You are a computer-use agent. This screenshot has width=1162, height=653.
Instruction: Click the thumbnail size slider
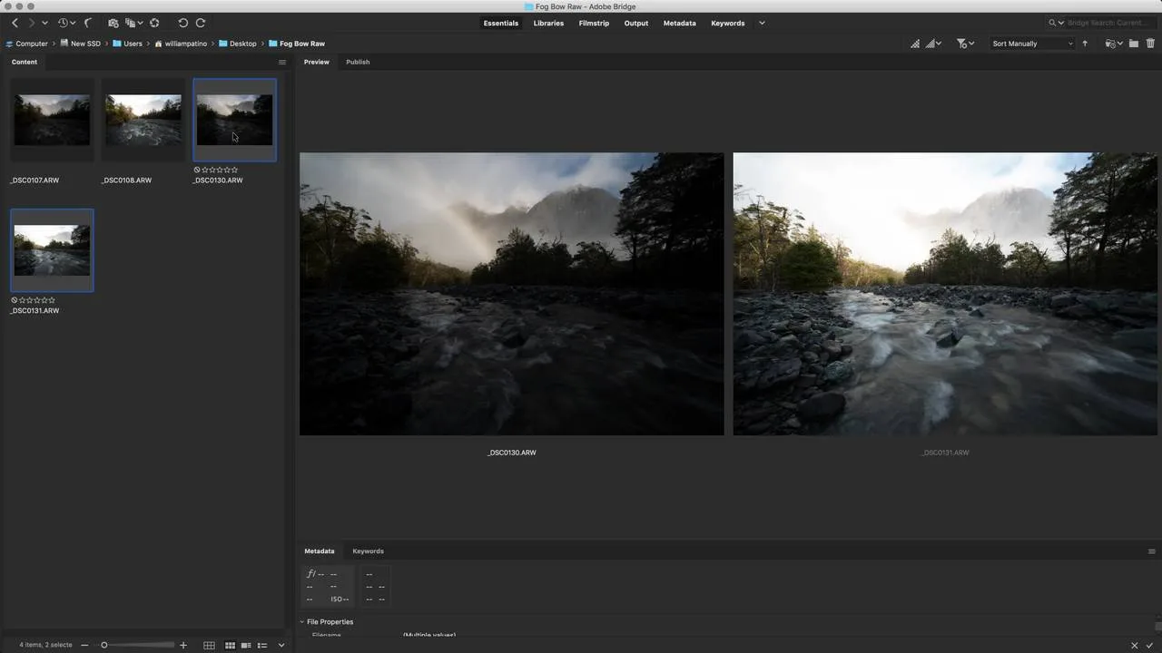[136, 645]
